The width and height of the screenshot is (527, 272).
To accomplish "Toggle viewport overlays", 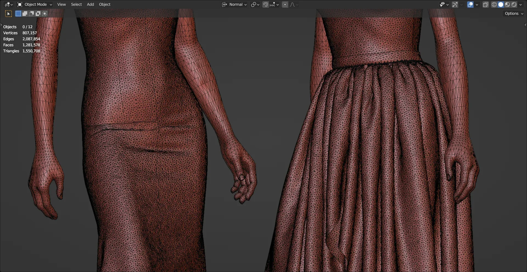I will [x=470, y=4].
